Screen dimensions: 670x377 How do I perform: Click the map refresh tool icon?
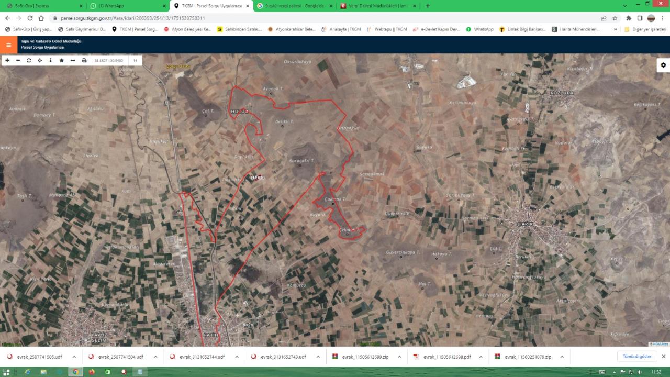click(29, 60)
